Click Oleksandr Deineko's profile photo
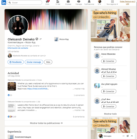Screen dimensions: 137x139 [18, 25]
